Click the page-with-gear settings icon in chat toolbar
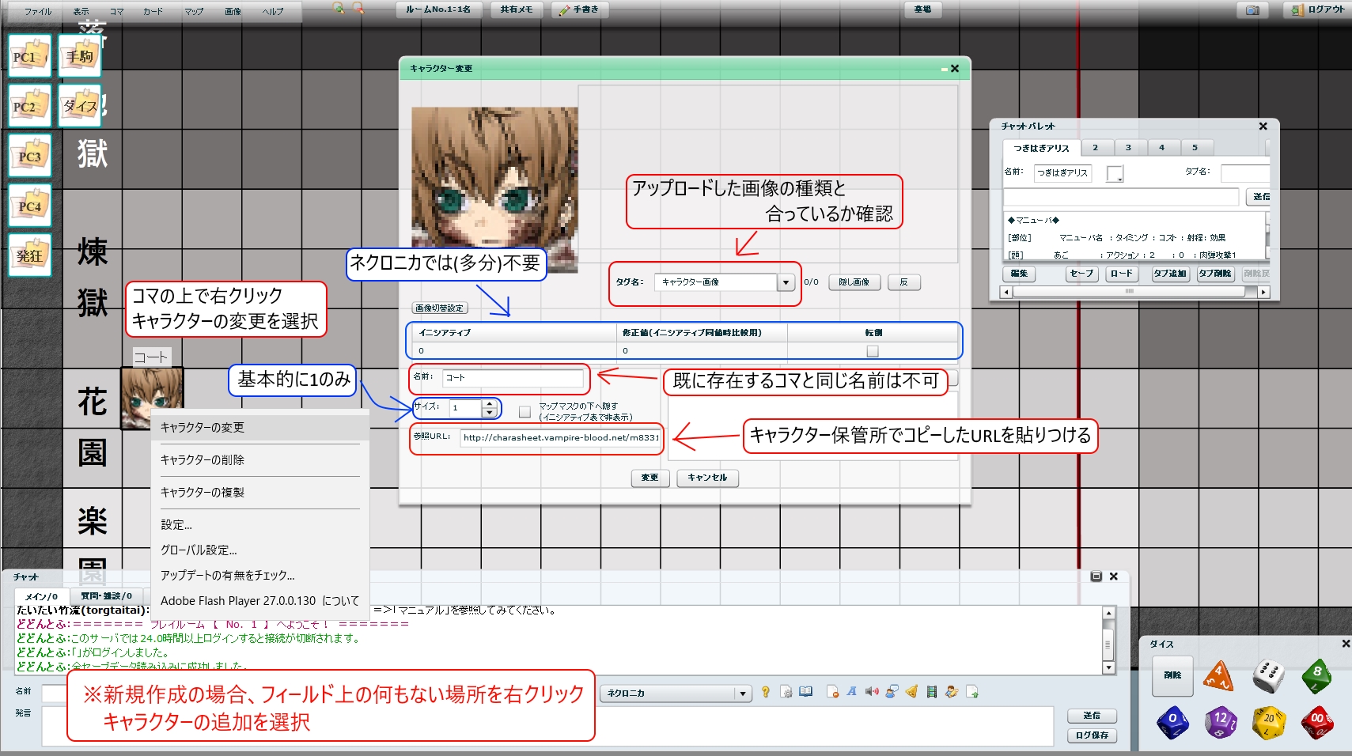Viewport: 1352px width, 756px height. (x=786, y=692)
